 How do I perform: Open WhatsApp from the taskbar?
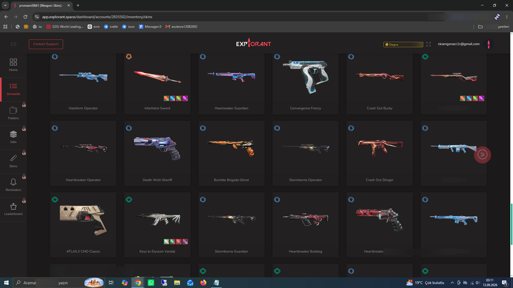151,283
